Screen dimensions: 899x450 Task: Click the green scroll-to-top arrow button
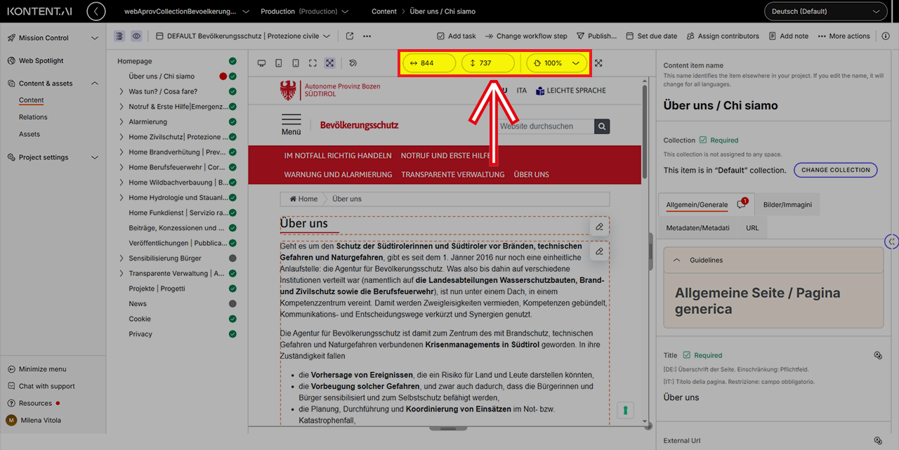pos(625,410)
